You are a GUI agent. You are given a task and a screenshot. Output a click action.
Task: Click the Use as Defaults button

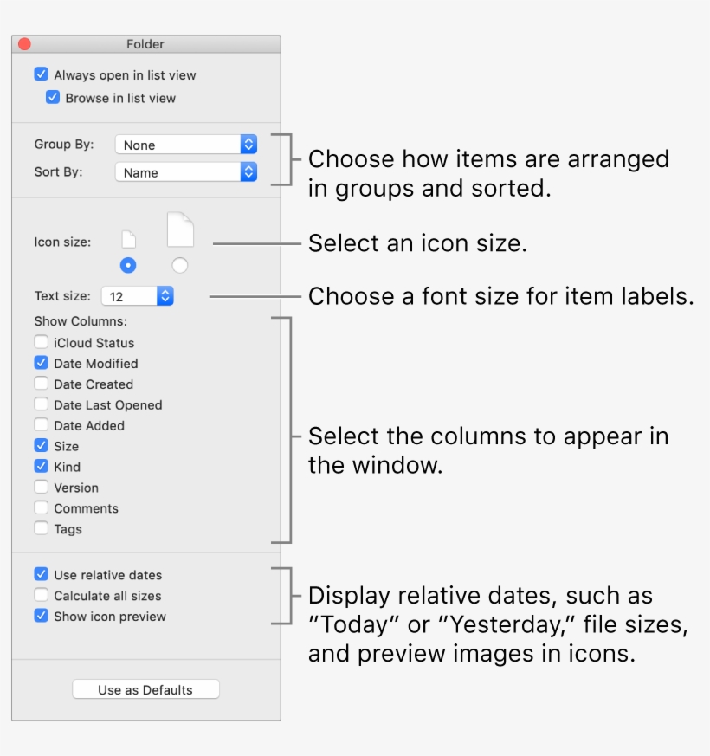coord(145,689)
